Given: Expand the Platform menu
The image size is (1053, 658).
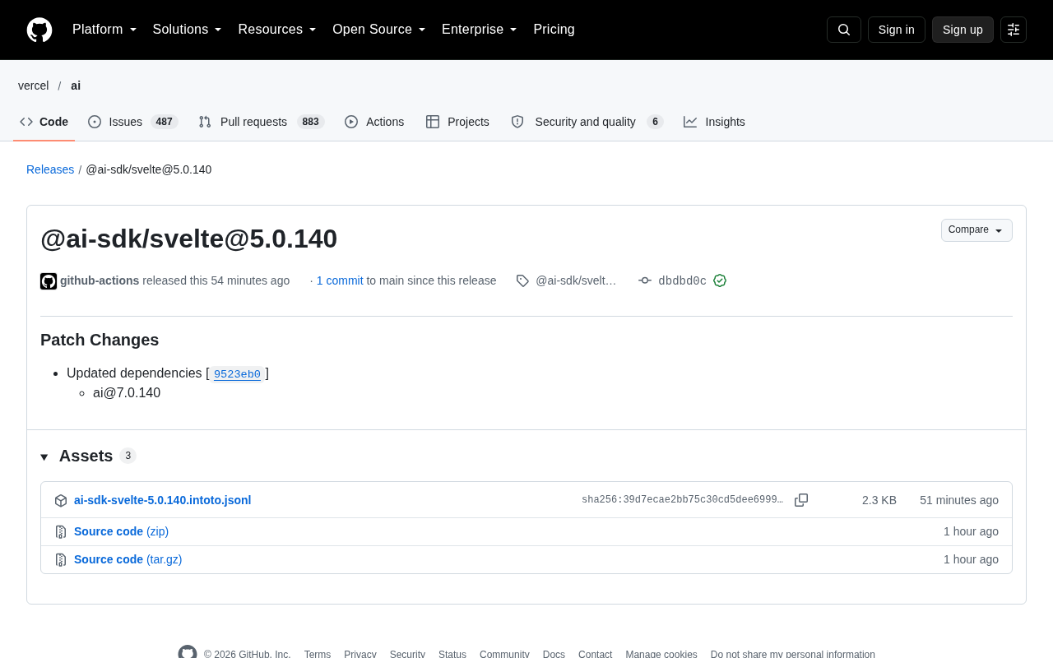Looking at the screenshot, I should 104,30.
